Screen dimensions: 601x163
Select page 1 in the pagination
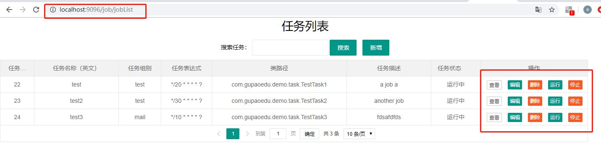(x=233, y=134)
